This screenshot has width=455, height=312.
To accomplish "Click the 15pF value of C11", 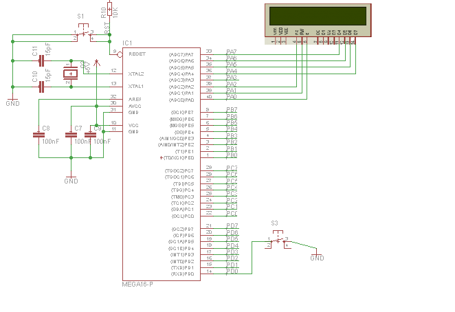I will point(48,49).
